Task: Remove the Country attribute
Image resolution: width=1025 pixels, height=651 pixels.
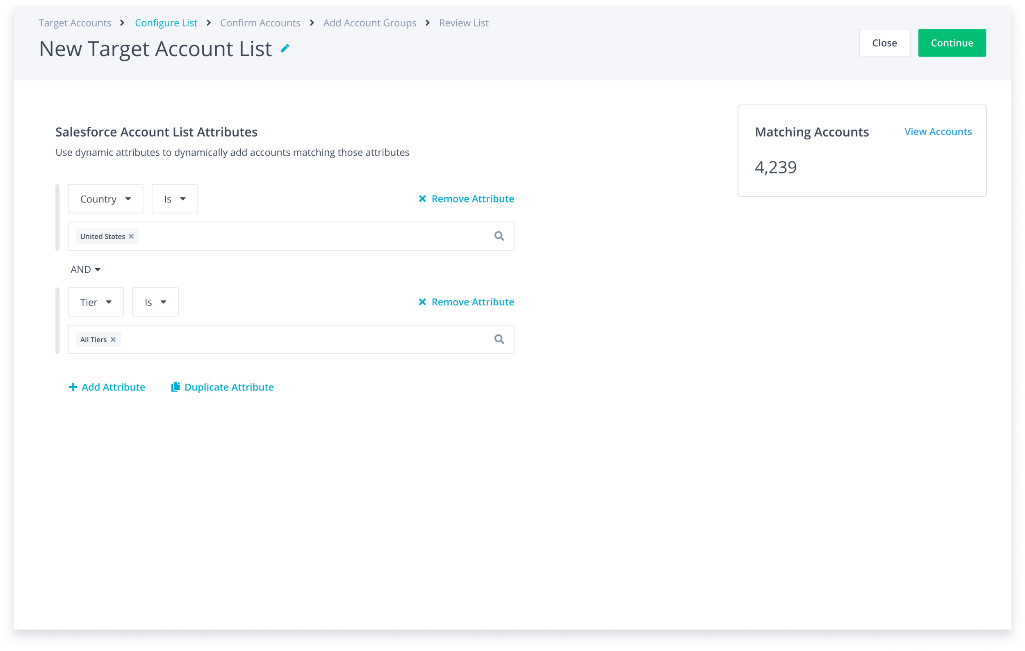Action: click(466, 199)
